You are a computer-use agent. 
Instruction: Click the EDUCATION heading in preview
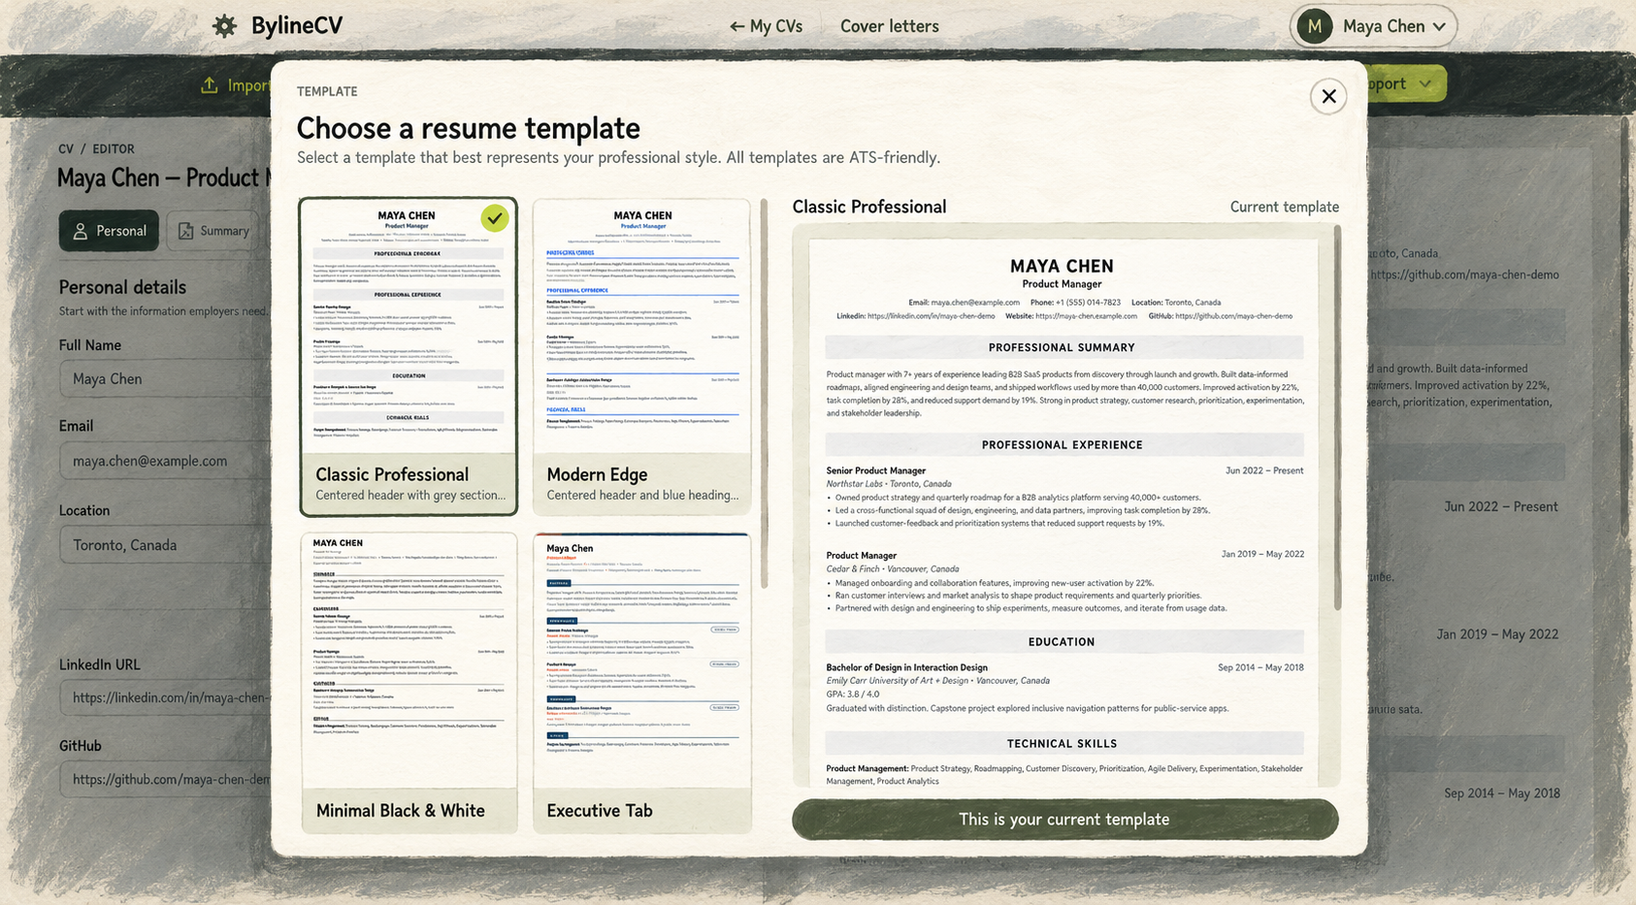coord(1062,642)
